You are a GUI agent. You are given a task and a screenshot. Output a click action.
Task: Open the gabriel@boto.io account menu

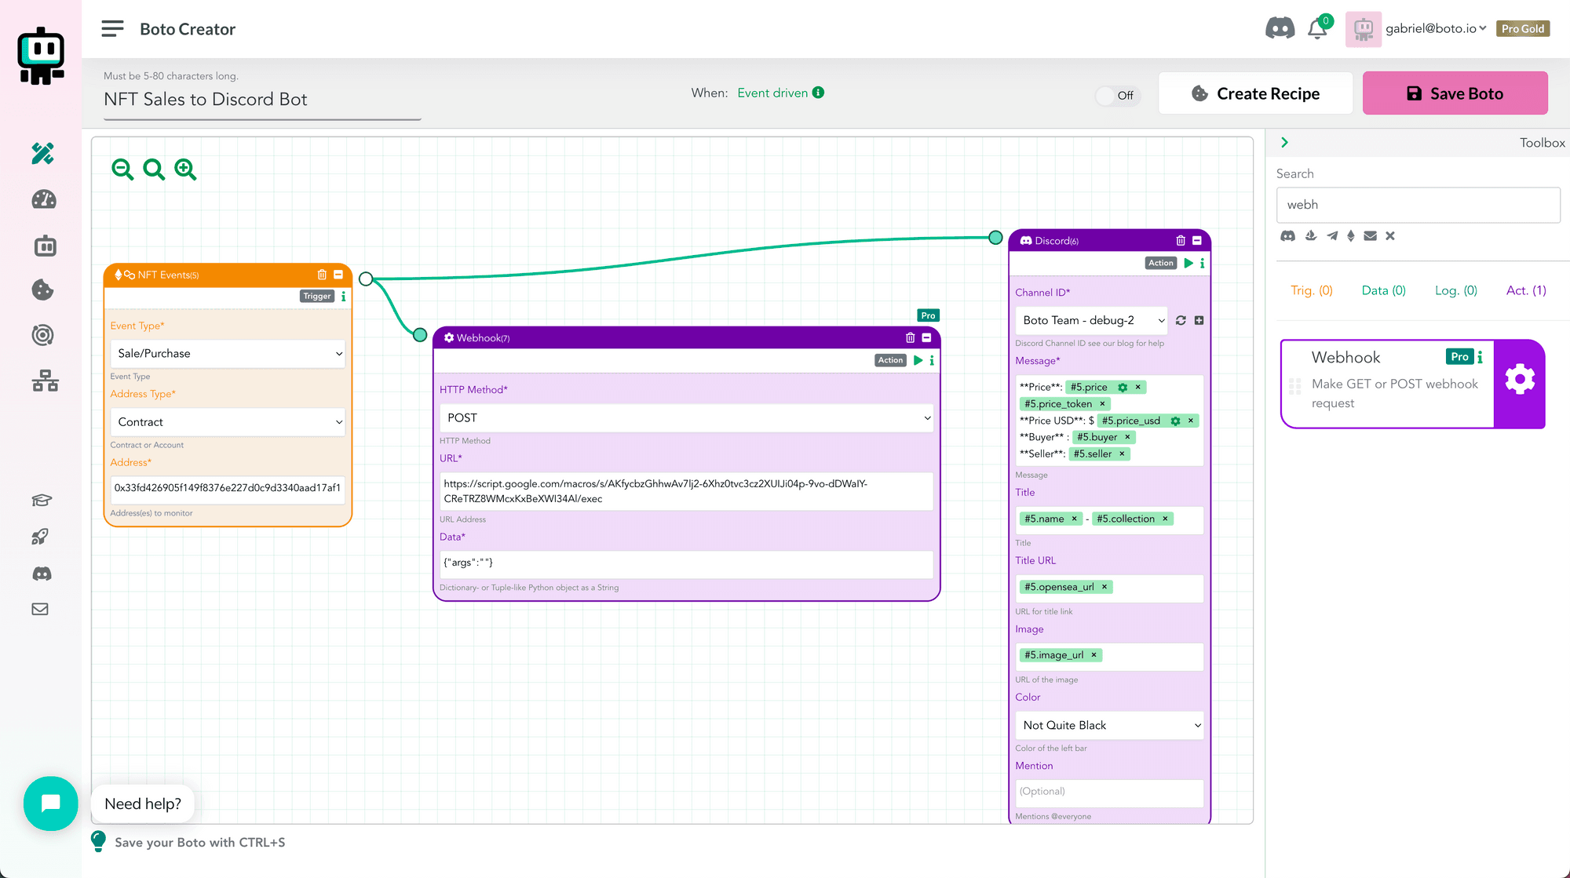(x=1436, y=29)
